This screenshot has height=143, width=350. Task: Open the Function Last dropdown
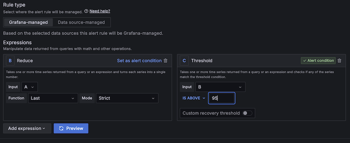[53, 98]
